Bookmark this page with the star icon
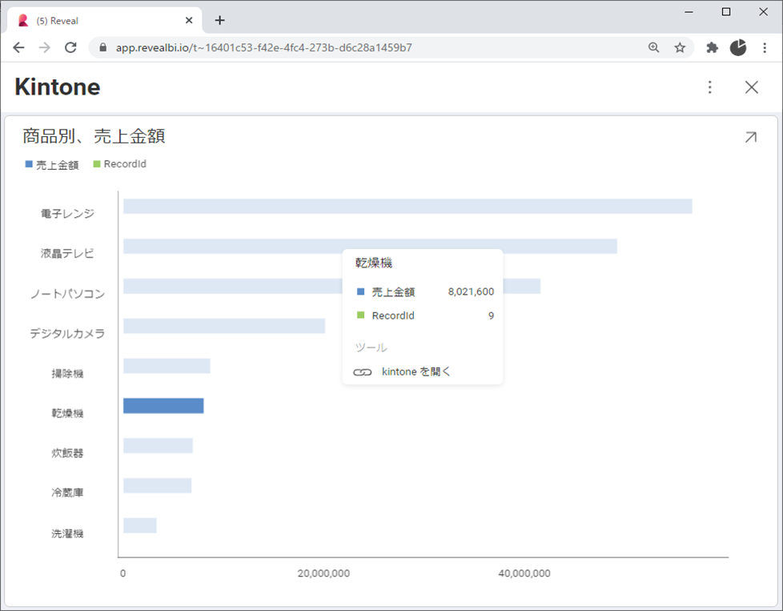The height and width of the screenshot is (611, 783). [680, 47]
